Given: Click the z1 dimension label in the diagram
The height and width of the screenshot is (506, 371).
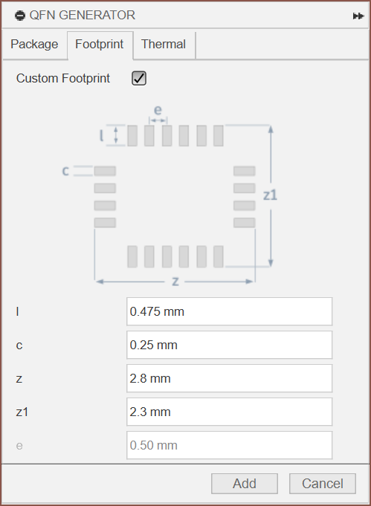Looking at the screenshot, I should (x=271, y=195).
